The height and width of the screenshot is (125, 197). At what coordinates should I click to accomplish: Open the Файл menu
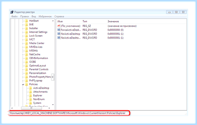tap(14, 17)
